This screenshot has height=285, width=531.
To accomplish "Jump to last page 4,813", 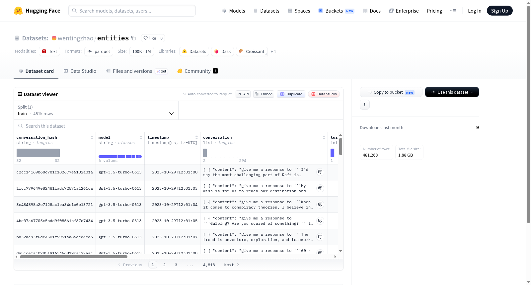I will (209, 265).
